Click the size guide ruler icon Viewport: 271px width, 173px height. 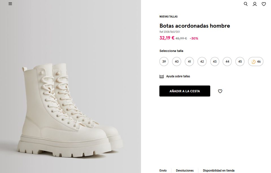pyautogui.click(x=162, y=76)
